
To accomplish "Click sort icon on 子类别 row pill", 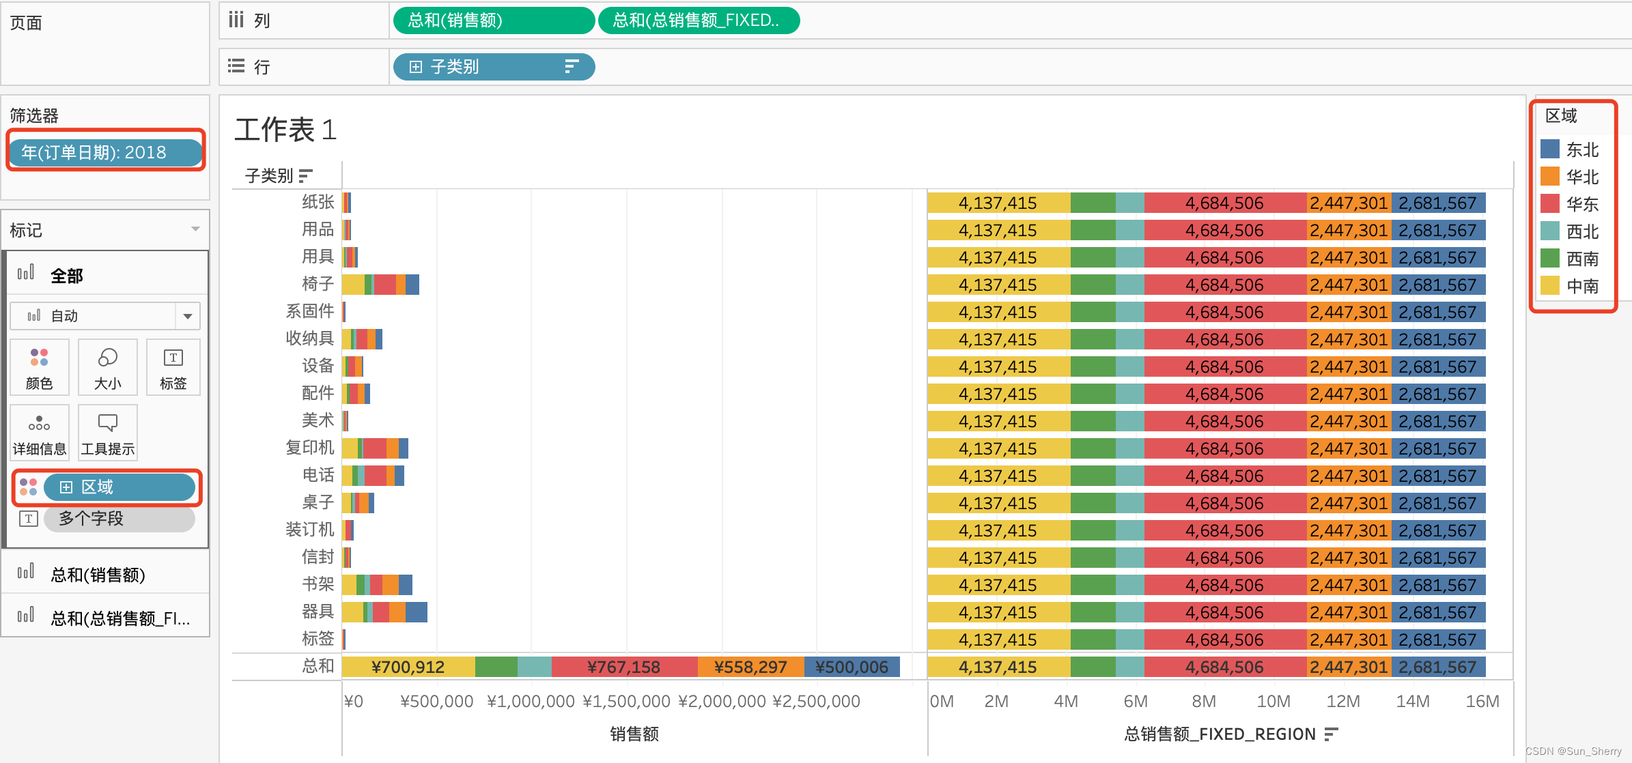I will [572, 66].
